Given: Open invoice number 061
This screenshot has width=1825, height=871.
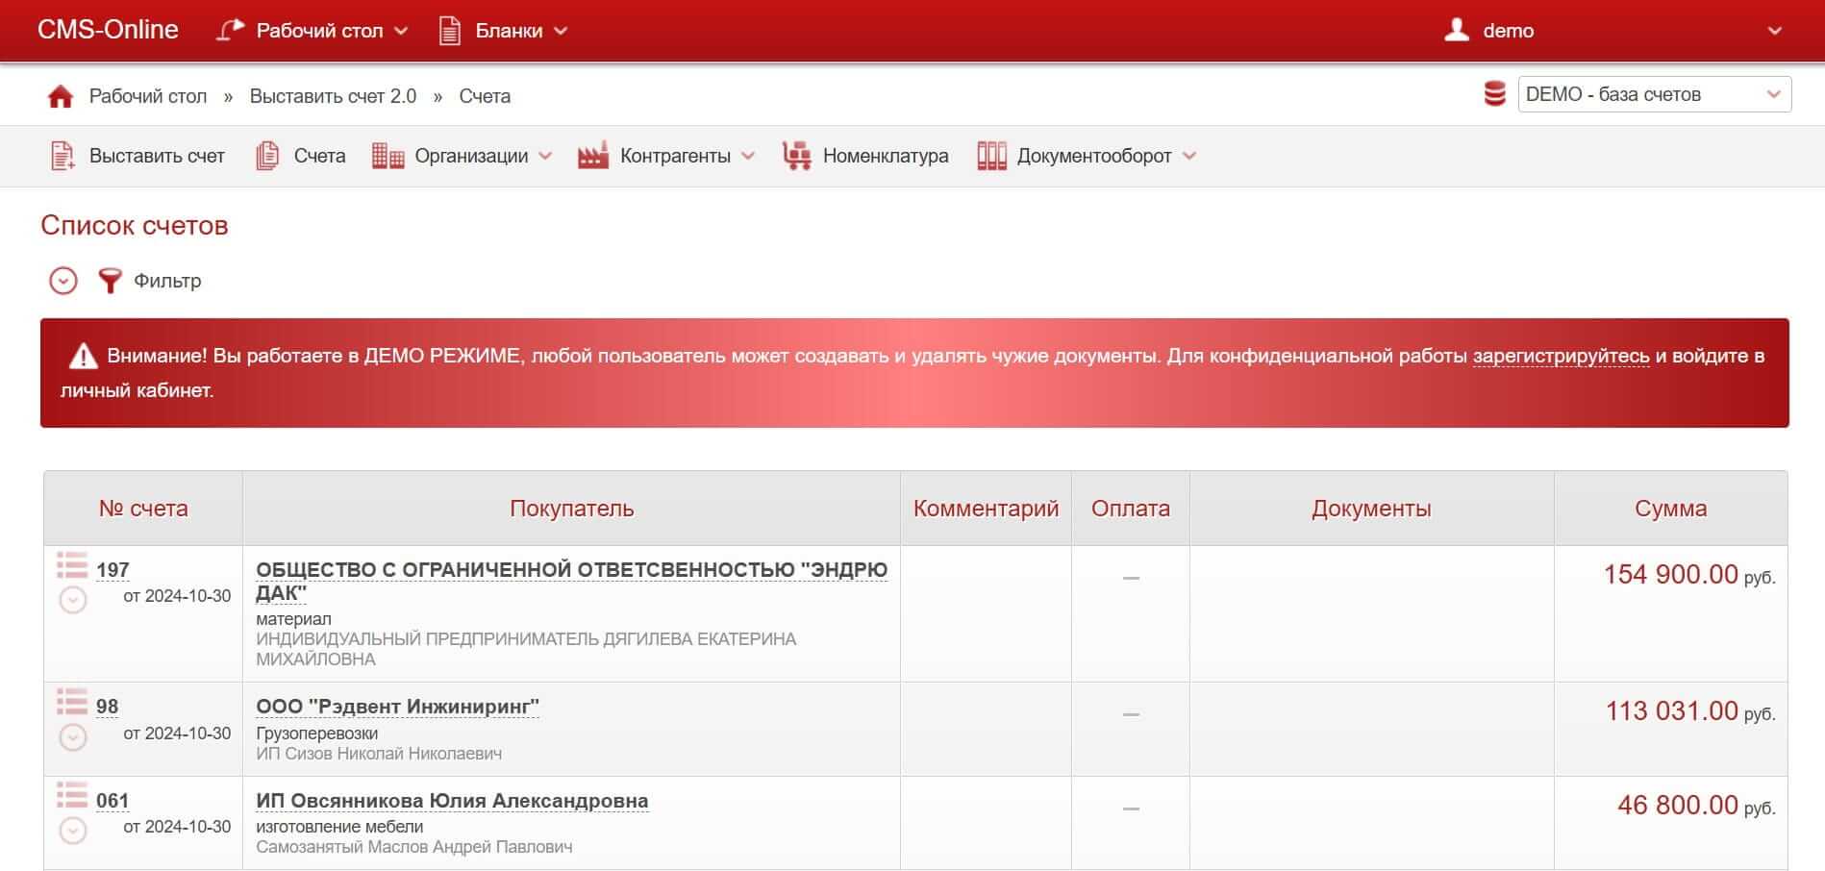Looking at the screenshot, I should coord(112,801).
